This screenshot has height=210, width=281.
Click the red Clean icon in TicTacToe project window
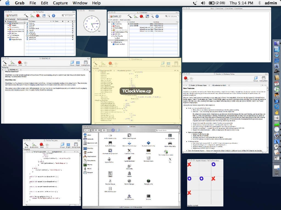[x=38, y=16]
